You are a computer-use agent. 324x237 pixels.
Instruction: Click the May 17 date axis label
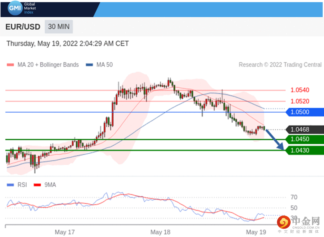tap(65, 232)
